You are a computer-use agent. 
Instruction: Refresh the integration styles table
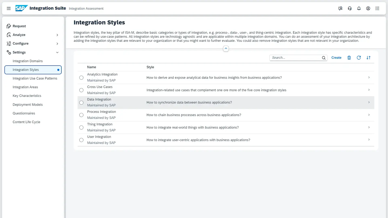(x=359, y=58)
